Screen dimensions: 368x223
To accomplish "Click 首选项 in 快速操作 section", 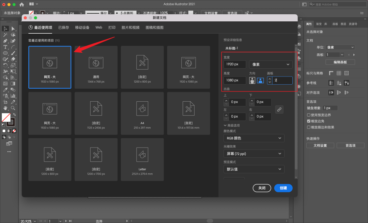I will 350,145.
